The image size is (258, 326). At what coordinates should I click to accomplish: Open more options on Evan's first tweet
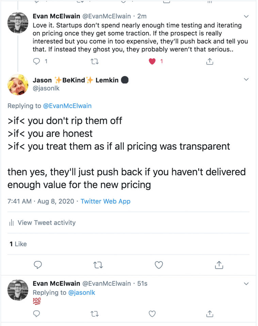click(246, 16)
